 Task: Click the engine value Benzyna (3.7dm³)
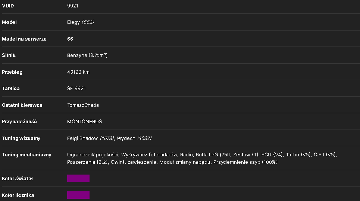[87, 55]
